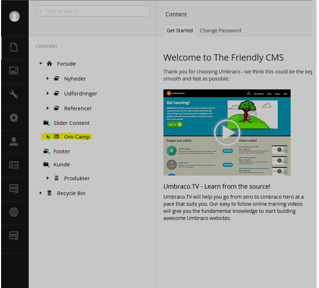The height and width of the screenshot is (288, 319).
Task: Click the icon beside Produkter
Action: 57,178
